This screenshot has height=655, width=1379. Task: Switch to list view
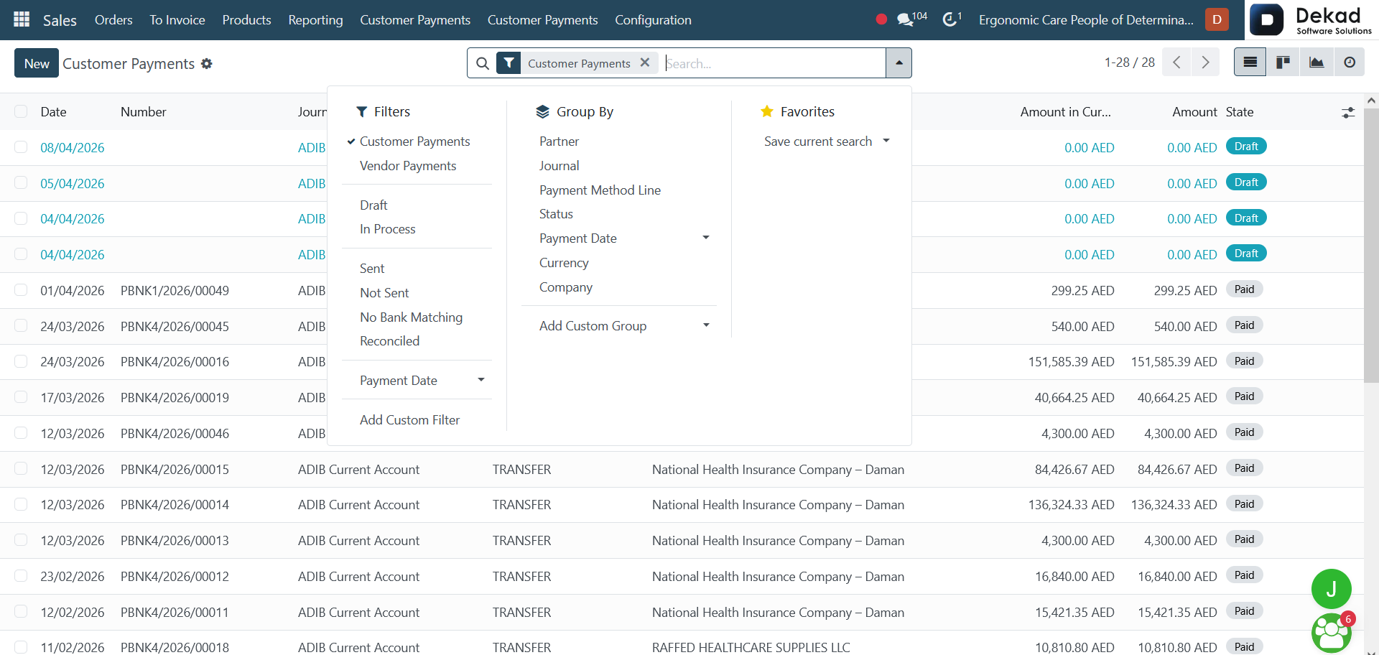[x=1250, y=62]
